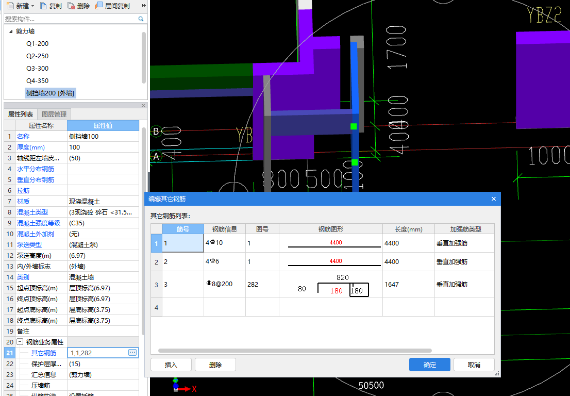Click the row 3 rebar shape diagram
570x396 pixels.
(331, 284)
